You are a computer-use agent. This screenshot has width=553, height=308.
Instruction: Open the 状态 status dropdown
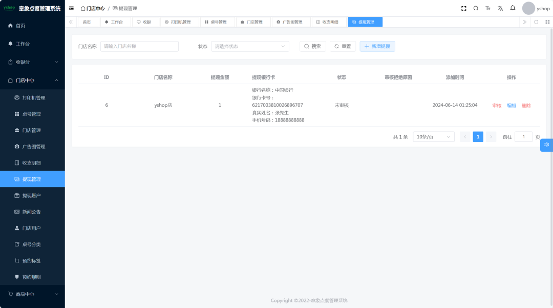click(250, 47)
